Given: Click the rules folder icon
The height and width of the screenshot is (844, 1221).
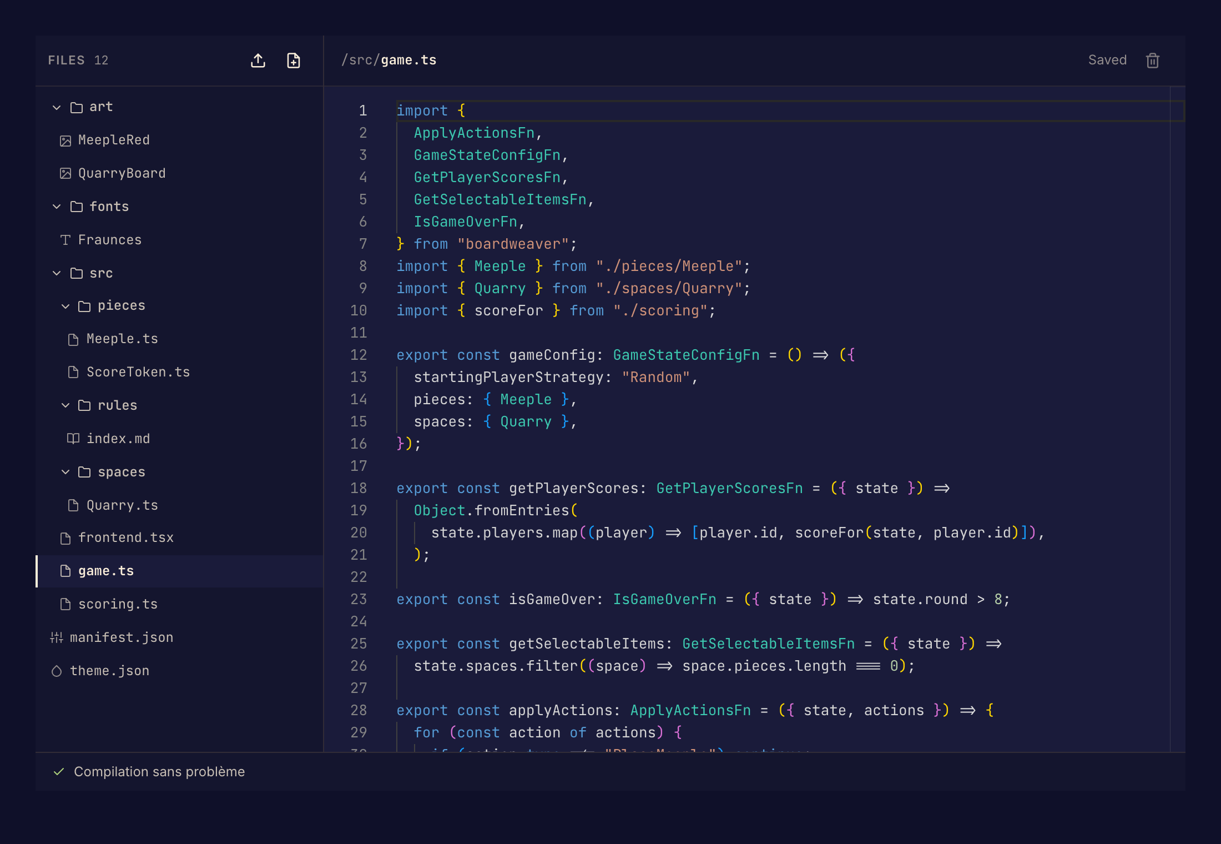Looking at the screenshot, I should tap(84, 405).
